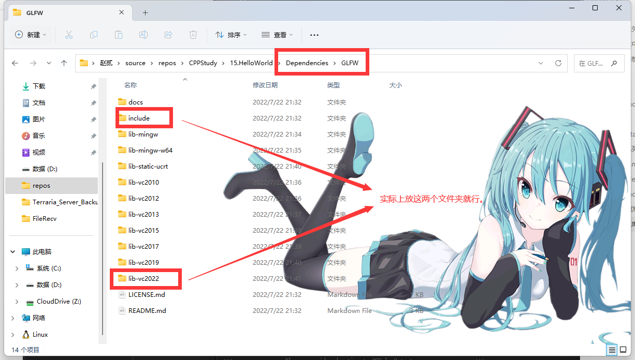This screenshot has width=635, height=360.
Task: Open 图片 in quick access
Action: [39, 119]
